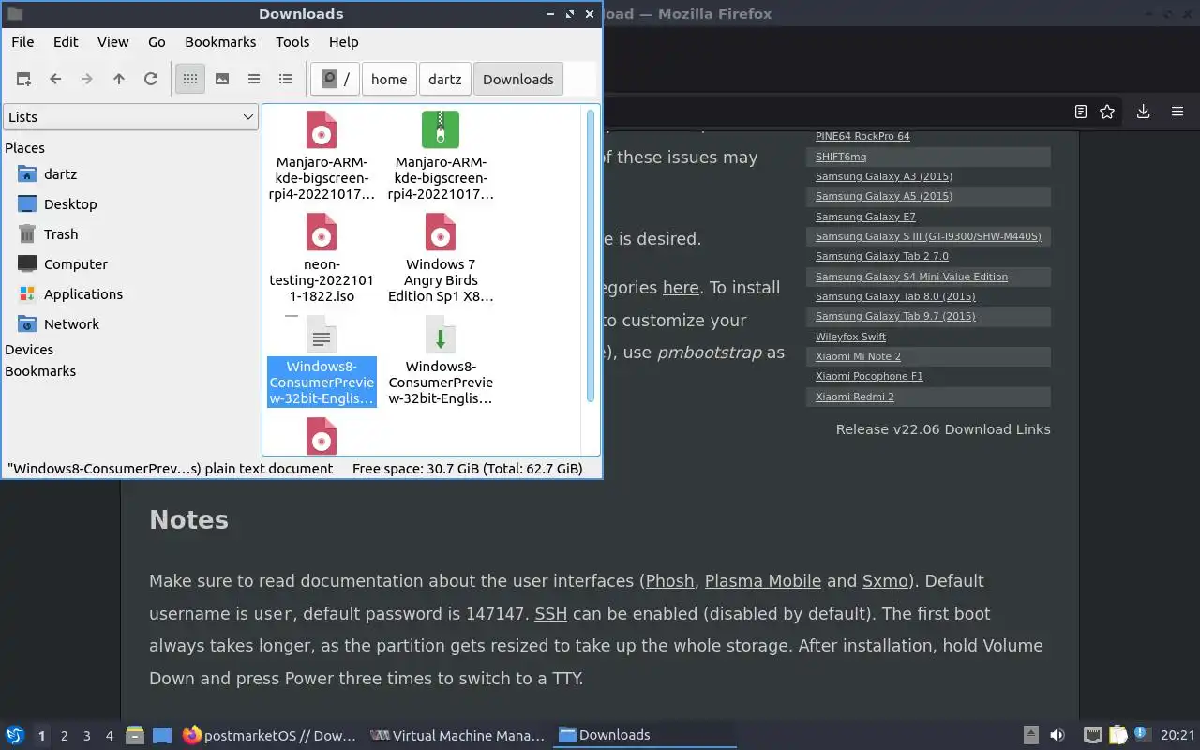
Task: Switch to compact view mode
Action: pos(254,80)
